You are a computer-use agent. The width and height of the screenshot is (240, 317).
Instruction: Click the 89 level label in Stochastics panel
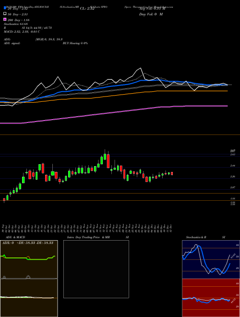pyautogui.click(x=238, y=245)
